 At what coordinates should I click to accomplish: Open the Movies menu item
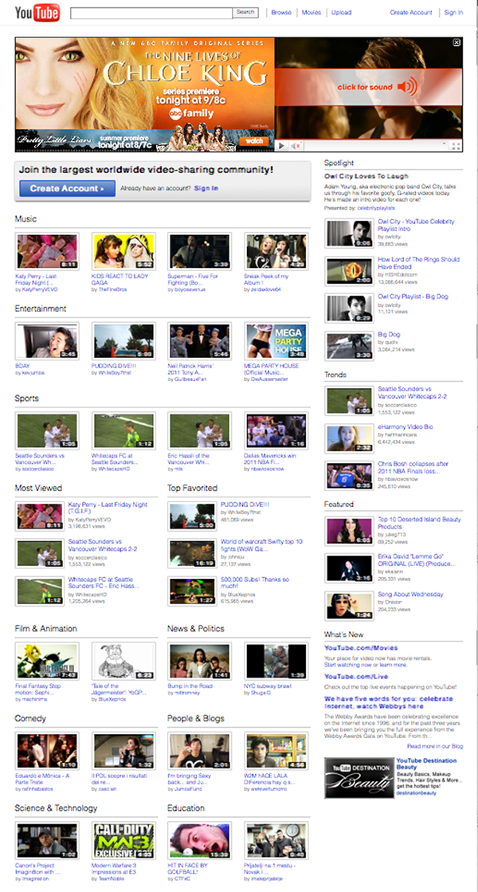coord(311,13)
